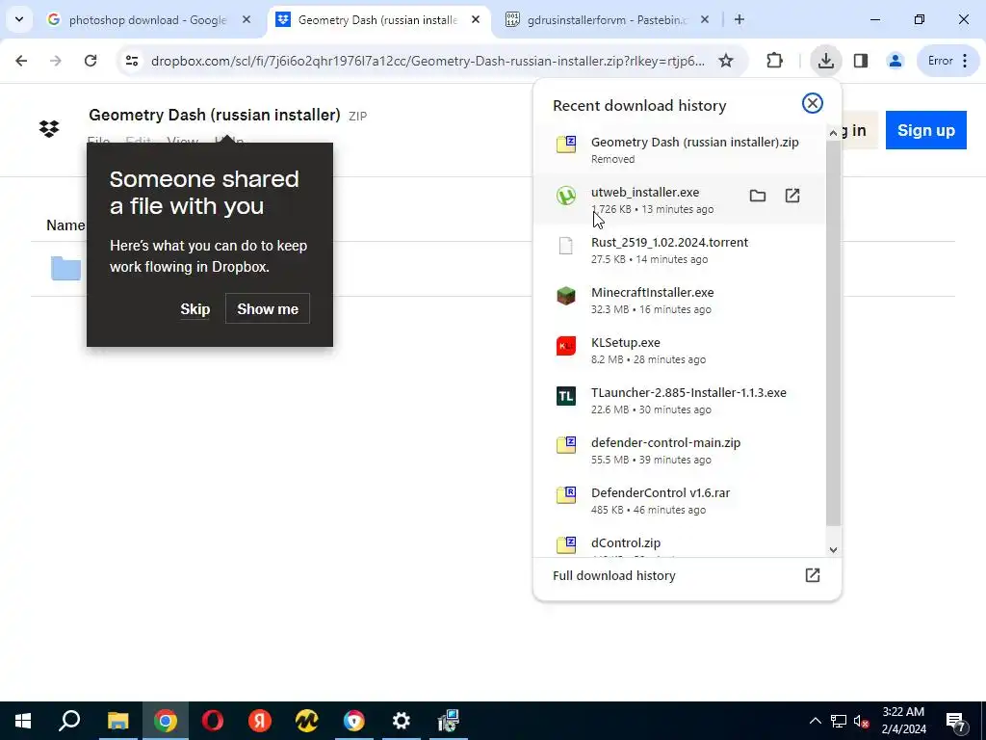Close the photoshop download tab
The height and width of the screenshot is (740, 986).
[246, 20]
